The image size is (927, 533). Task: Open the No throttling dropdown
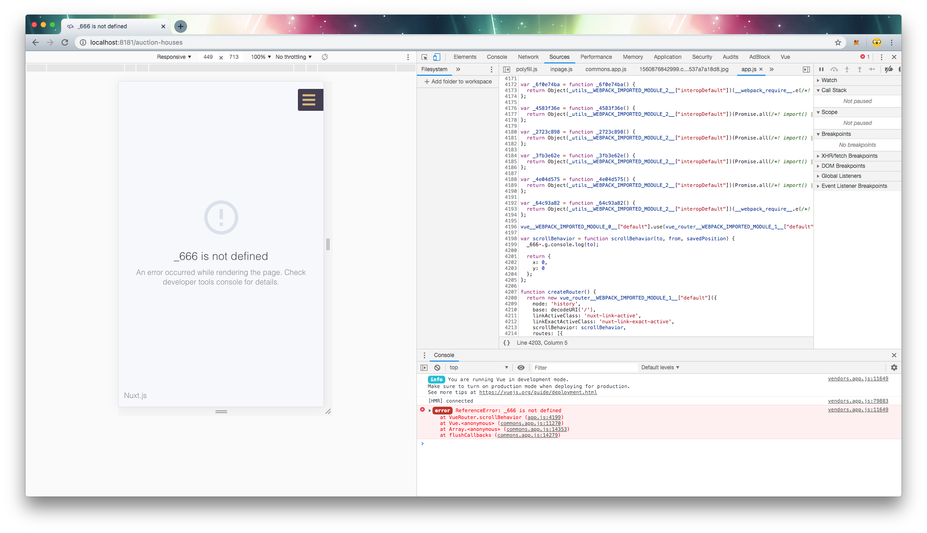click(x=292, y=57)
